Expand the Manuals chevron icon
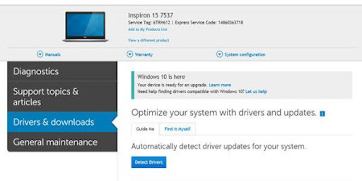The width and height of the screenshot is (362, 181). click(40, 54)
